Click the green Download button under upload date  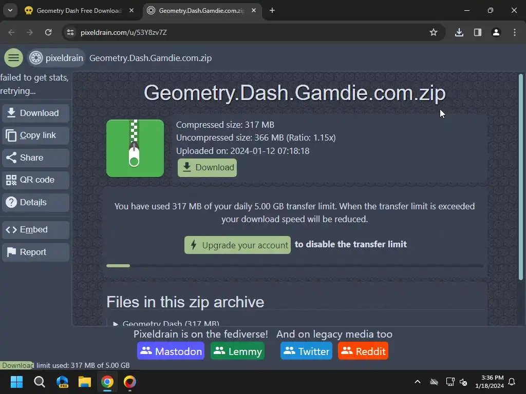coord(207,168)
